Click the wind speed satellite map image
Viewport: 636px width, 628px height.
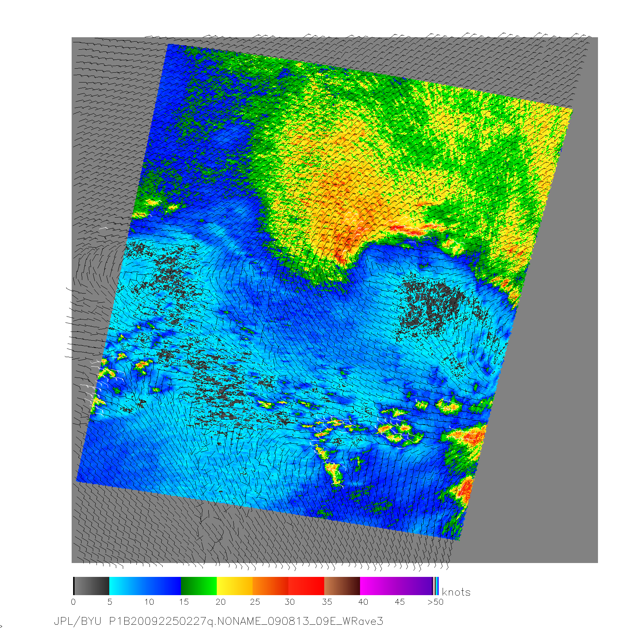[x=334, y=300]
